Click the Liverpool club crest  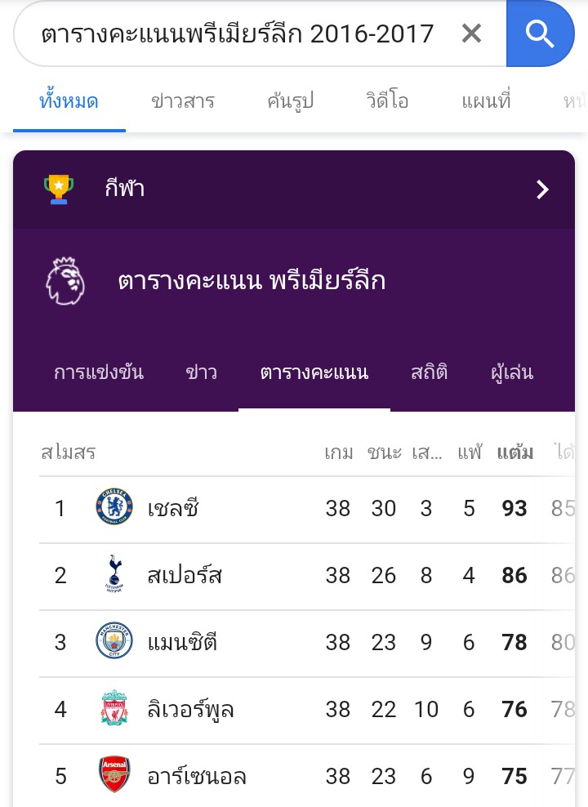pos(114,707)
